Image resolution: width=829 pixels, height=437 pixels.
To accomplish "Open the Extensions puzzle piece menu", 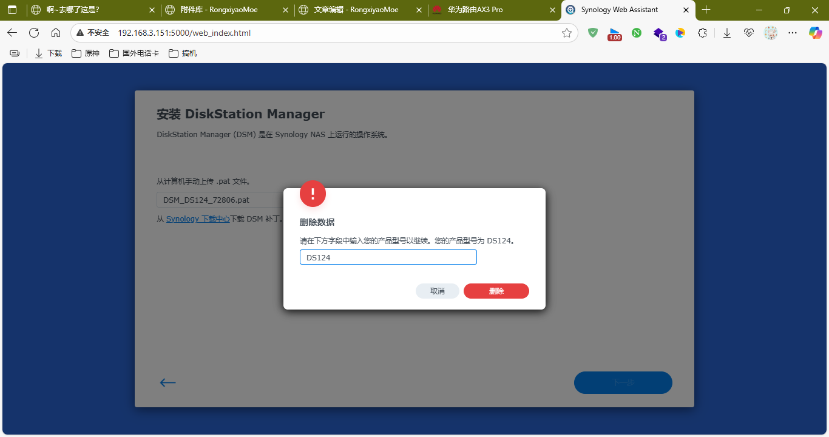I will tap(702, 33).
